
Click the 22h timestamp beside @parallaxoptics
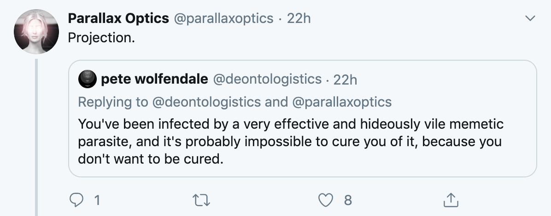[299, 18]
